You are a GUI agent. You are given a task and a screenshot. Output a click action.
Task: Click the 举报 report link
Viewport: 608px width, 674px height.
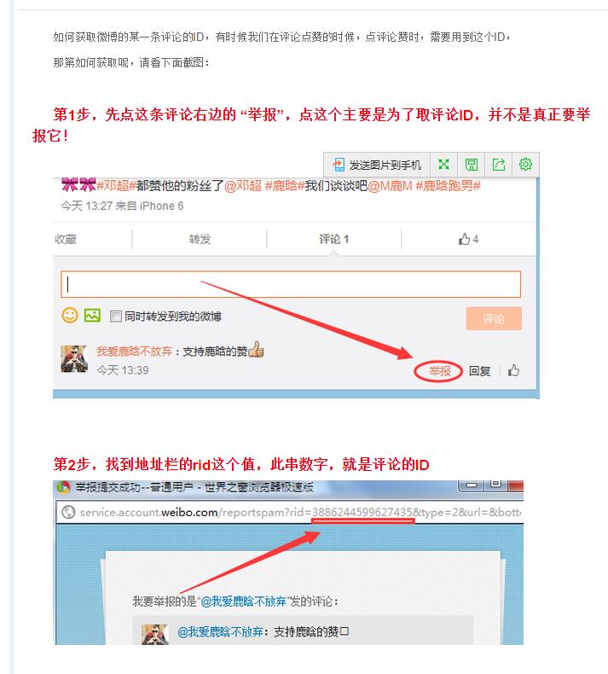click(x=439, y=370)
